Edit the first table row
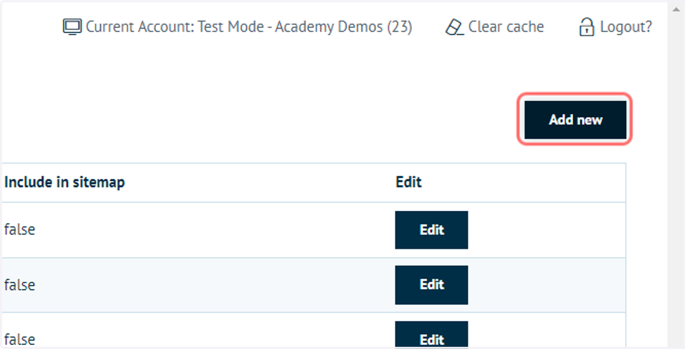Viewport: 685px width, 349px height. coord(432,230)
